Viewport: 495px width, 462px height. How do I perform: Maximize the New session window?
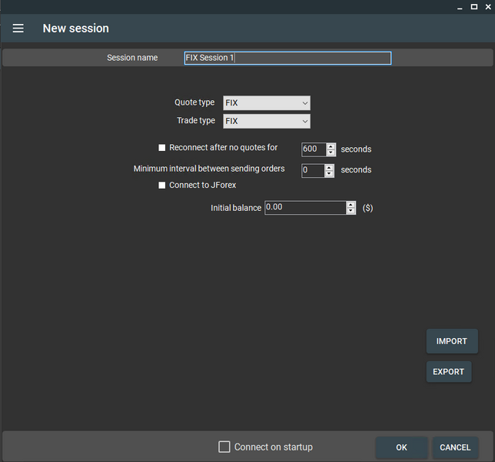click(x=474, y=6)
